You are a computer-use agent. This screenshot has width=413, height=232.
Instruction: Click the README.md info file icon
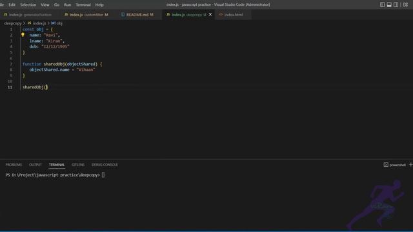[123, 14]
